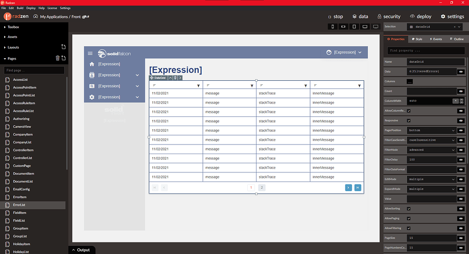The width and height of the screenshot is (469, 254).
Task: Create new page icon next to Pages
Action: 63,58
